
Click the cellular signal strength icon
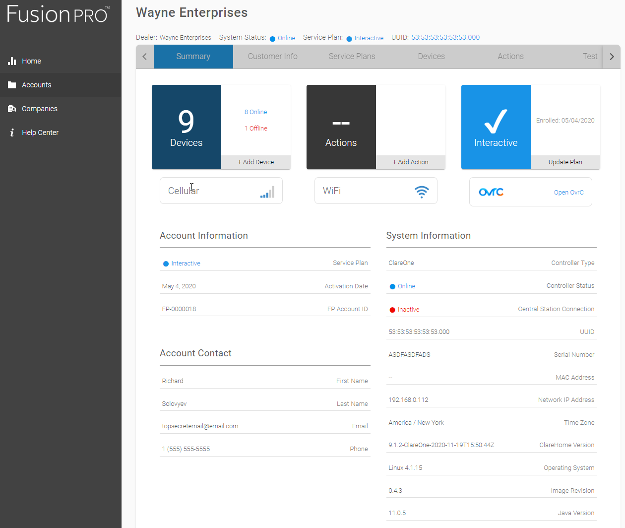coord(267,192)
